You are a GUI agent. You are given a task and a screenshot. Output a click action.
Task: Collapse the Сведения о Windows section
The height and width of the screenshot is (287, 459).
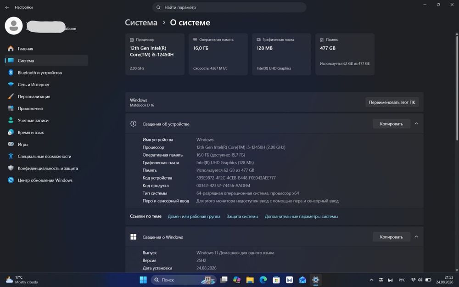tap(416, 237)
